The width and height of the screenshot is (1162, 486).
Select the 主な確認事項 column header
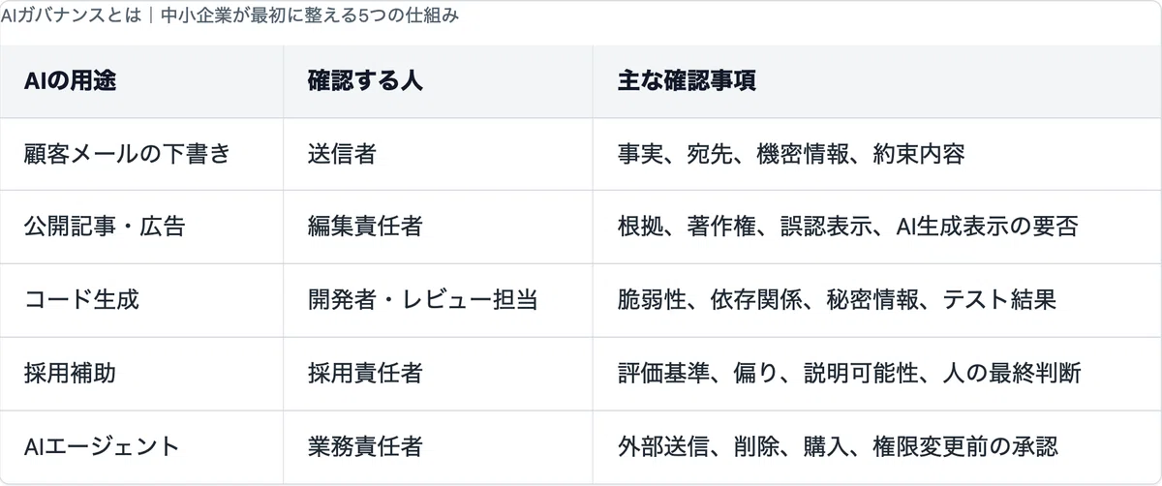[x=876, y=81]
